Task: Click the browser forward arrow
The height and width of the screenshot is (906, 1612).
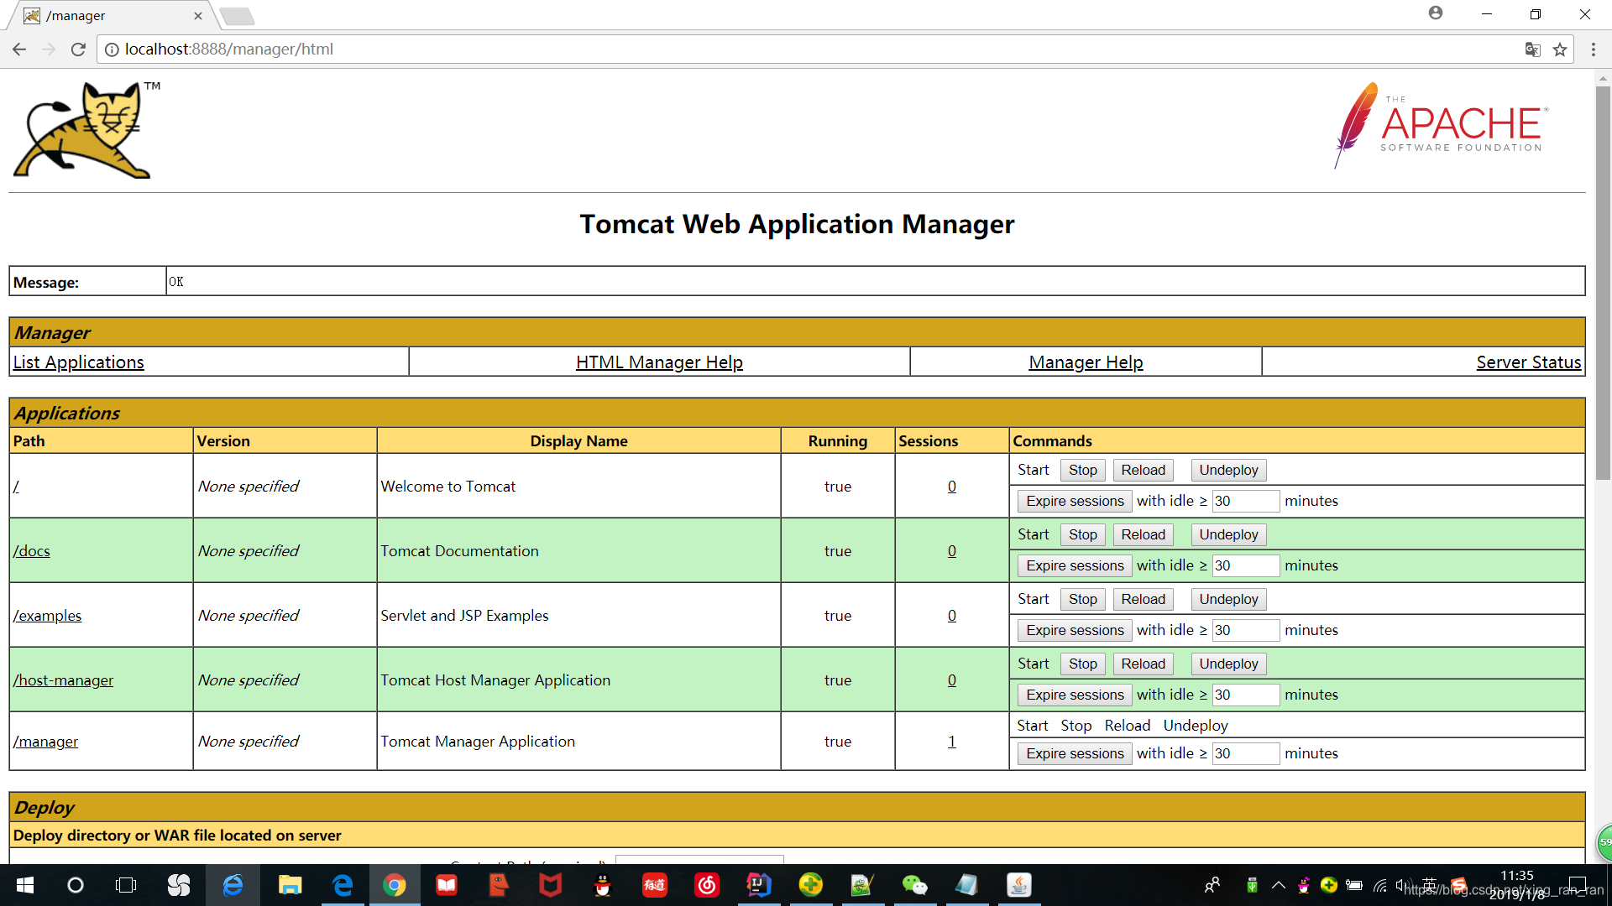Action: coord(49,49)
